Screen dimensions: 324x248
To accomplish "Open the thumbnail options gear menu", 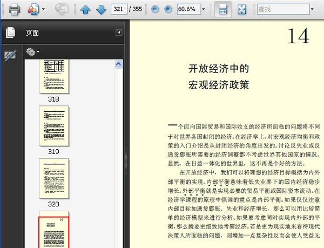I will coord(32,52).
